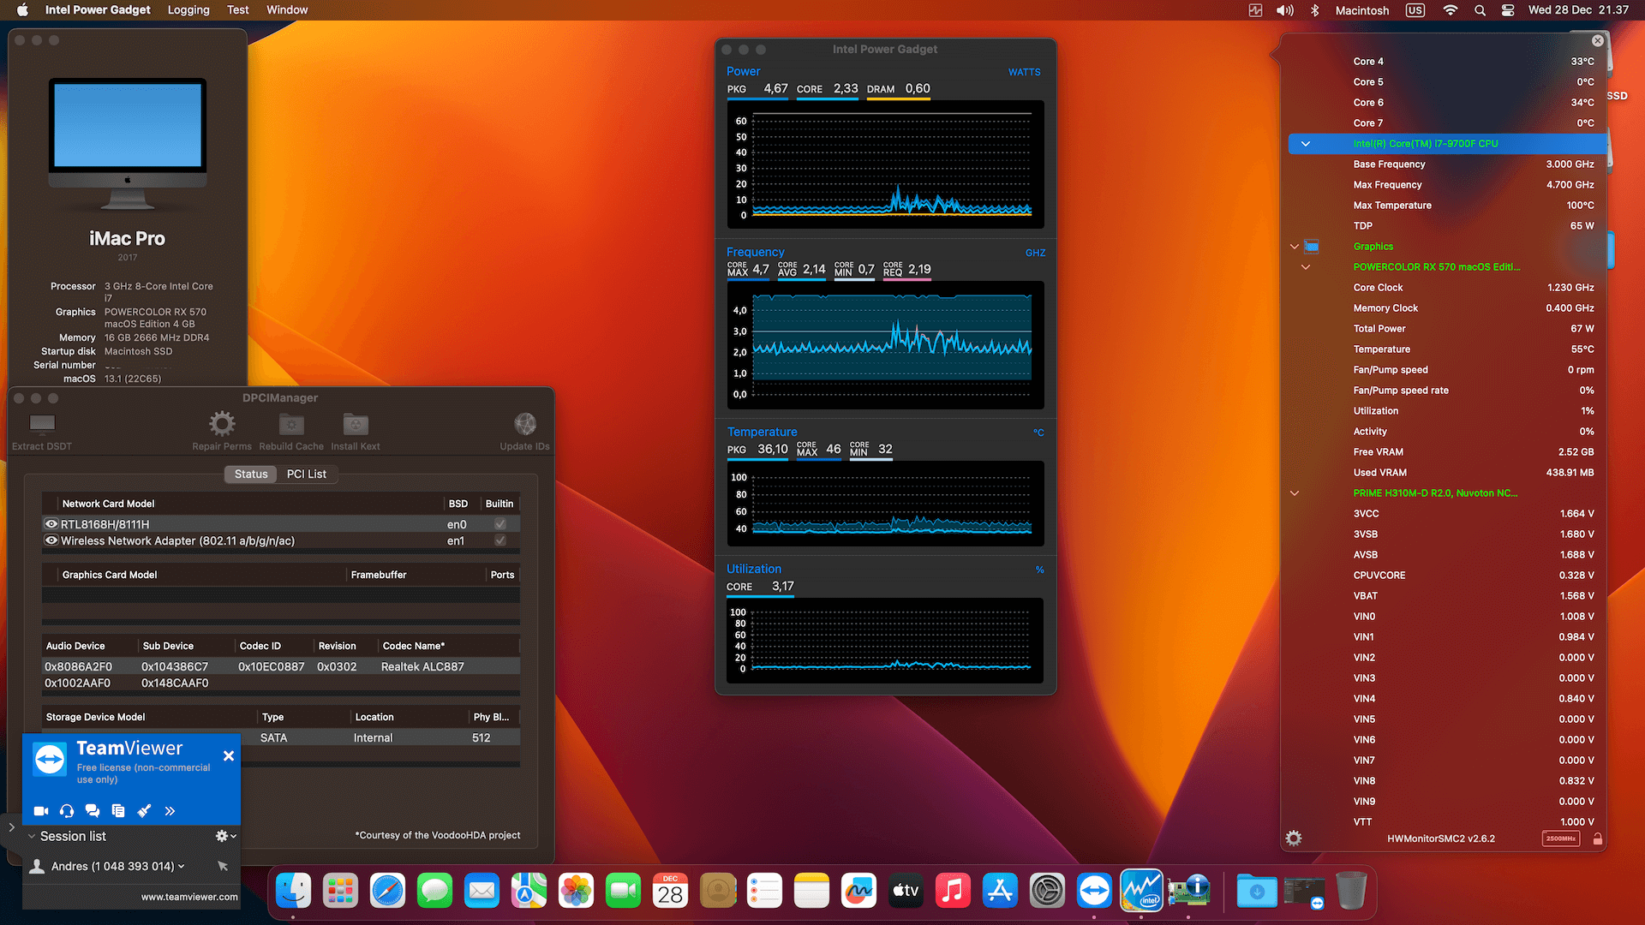
Task: Click eye icon beside RTL8168H/8111H
Action: click(51, 524)
